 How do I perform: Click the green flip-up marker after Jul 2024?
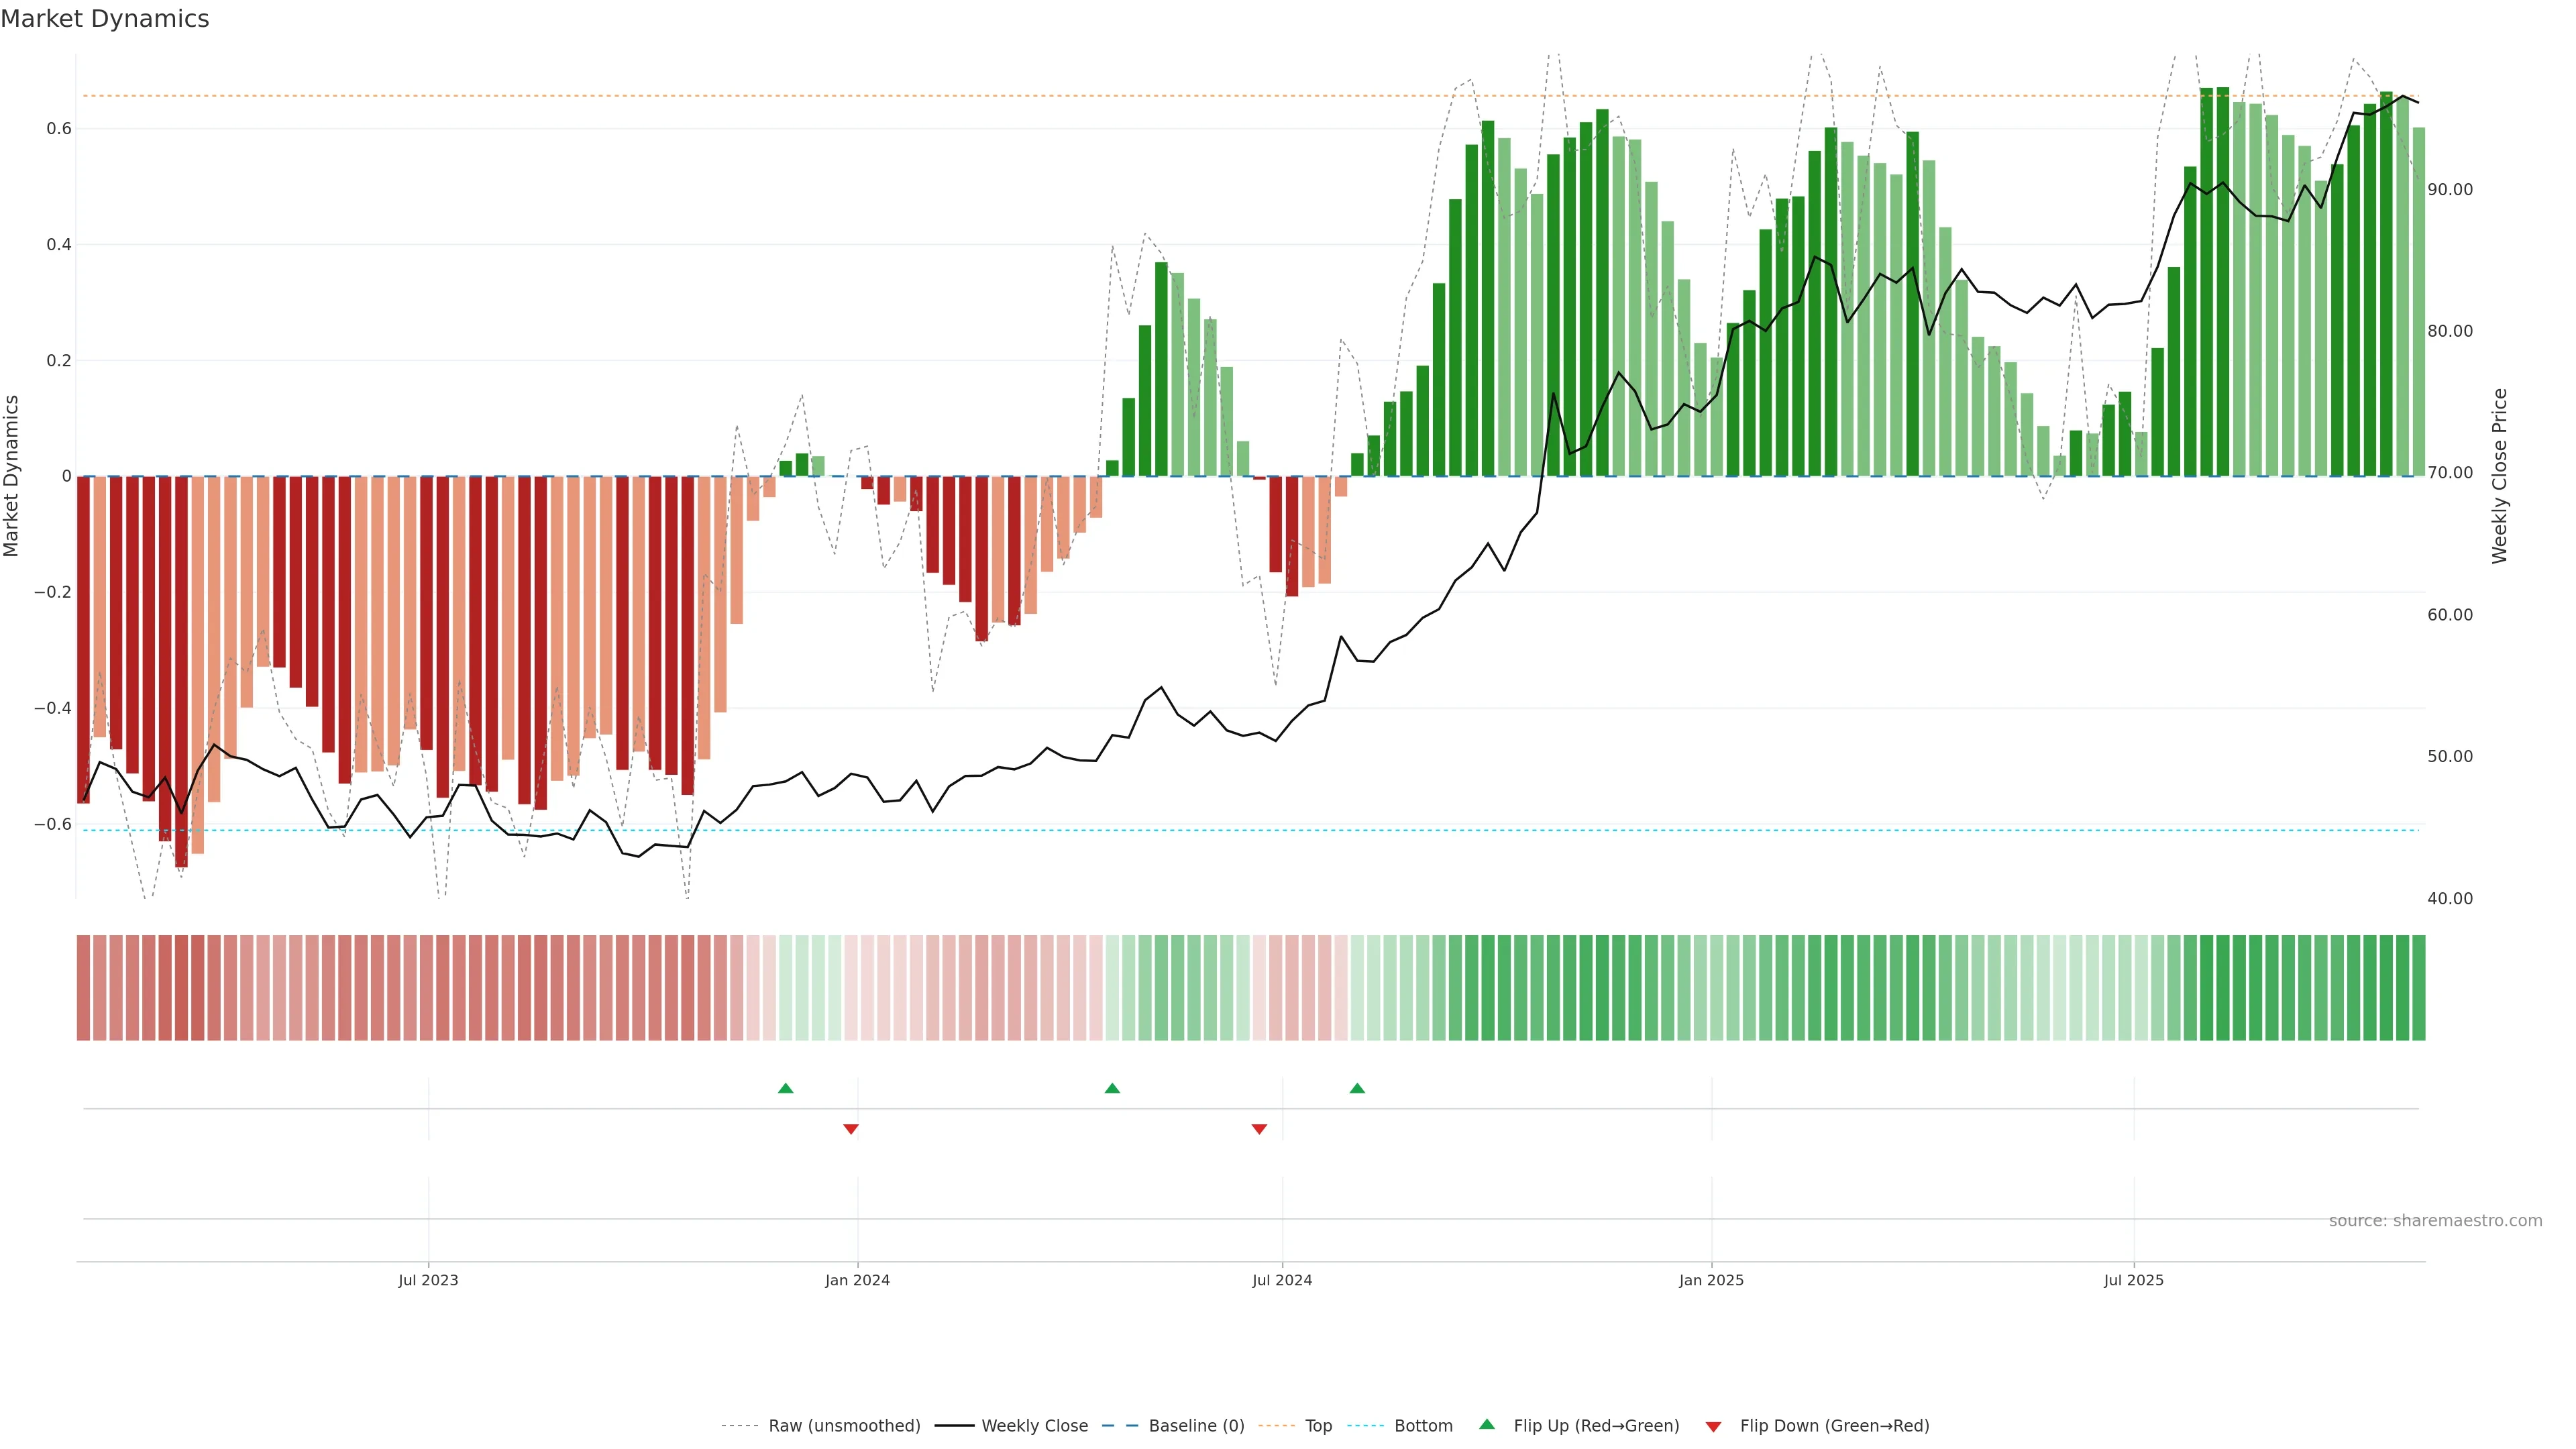click(x=1357, y=1088)
